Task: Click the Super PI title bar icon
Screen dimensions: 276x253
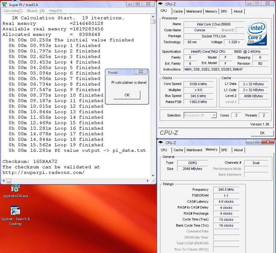Action: (x=4, y=5)
